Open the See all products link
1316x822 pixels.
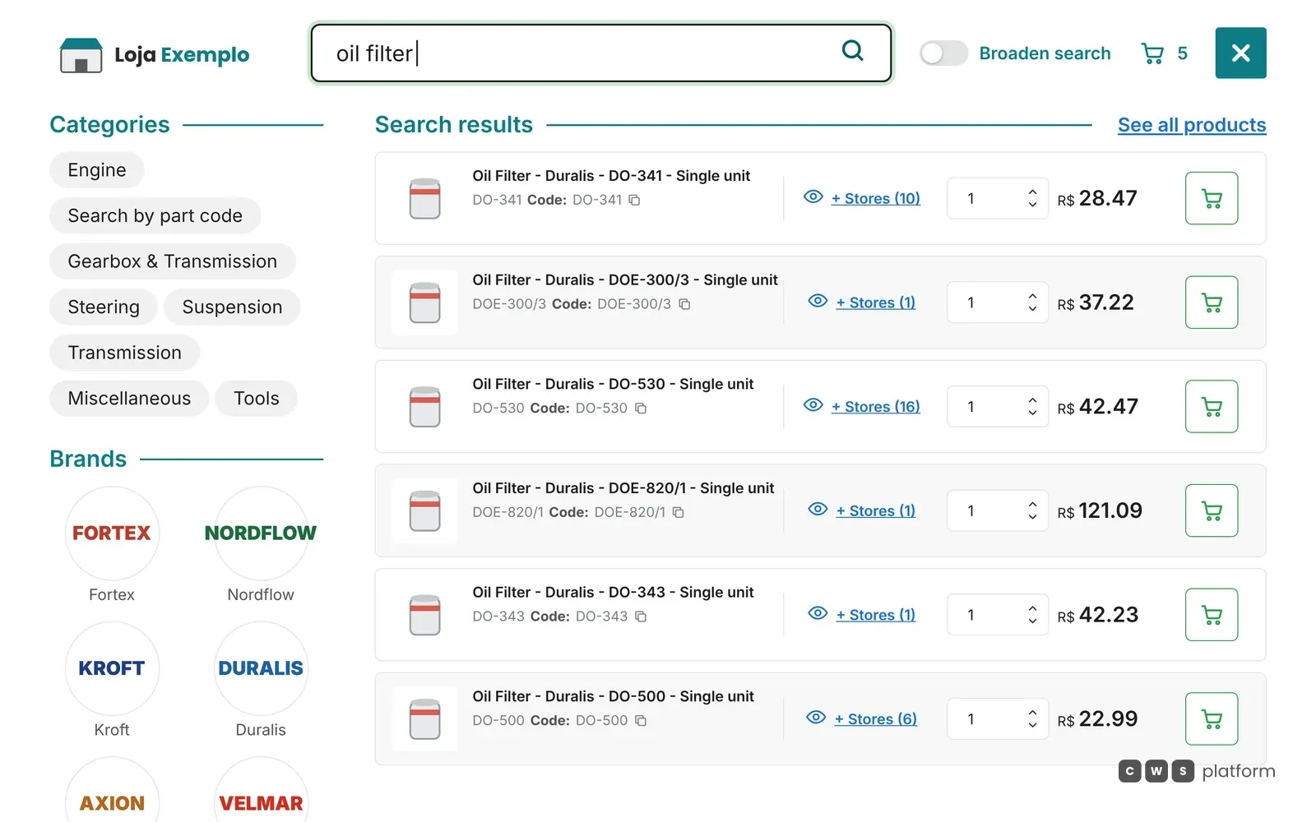point(1192,125)
